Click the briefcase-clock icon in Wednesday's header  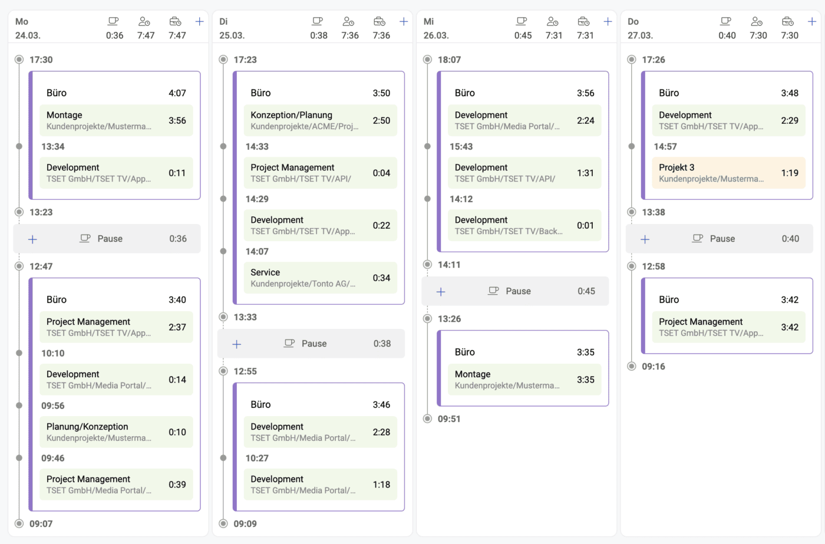(583, 22)
